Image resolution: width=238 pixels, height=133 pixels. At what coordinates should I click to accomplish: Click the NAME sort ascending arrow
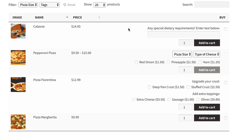[x=67, y=17]
